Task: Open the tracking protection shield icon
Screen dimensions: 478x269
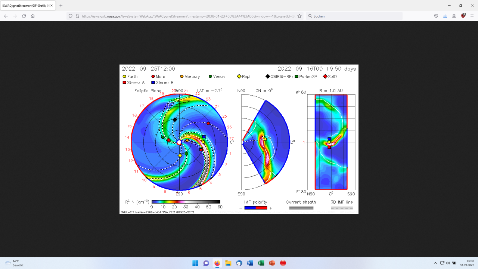Action: coord(71,16)
